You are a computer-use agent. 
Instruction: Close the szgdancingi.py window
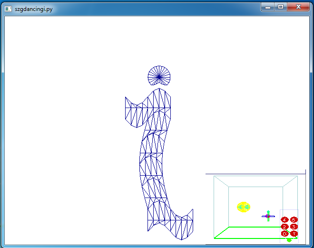[x=298, y=7]
